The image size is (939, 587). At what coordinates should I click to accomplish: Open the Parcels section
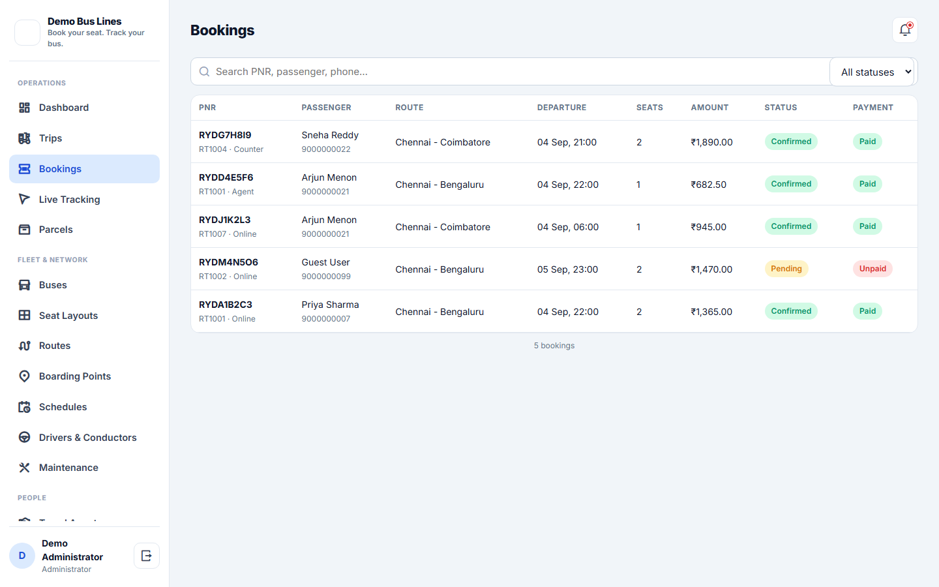pyautogui.click(x=84, y=230)
